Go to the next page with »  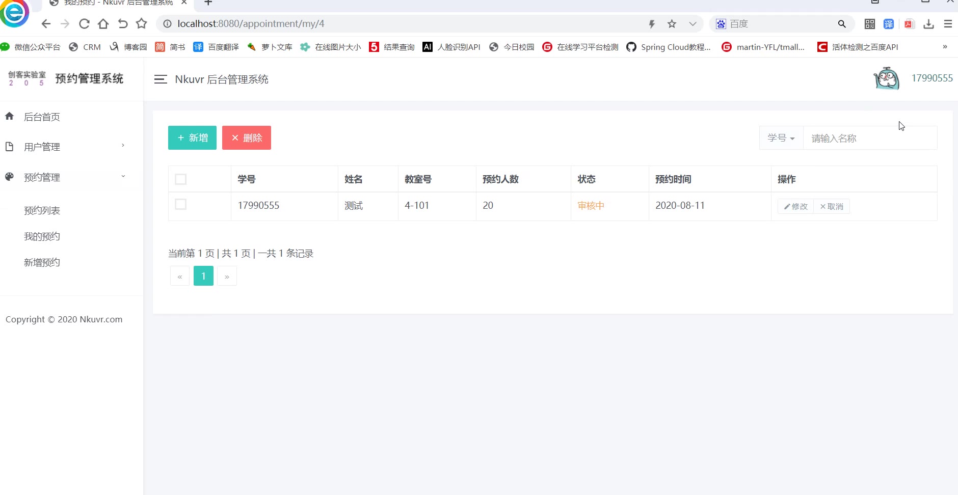point(227,276)
